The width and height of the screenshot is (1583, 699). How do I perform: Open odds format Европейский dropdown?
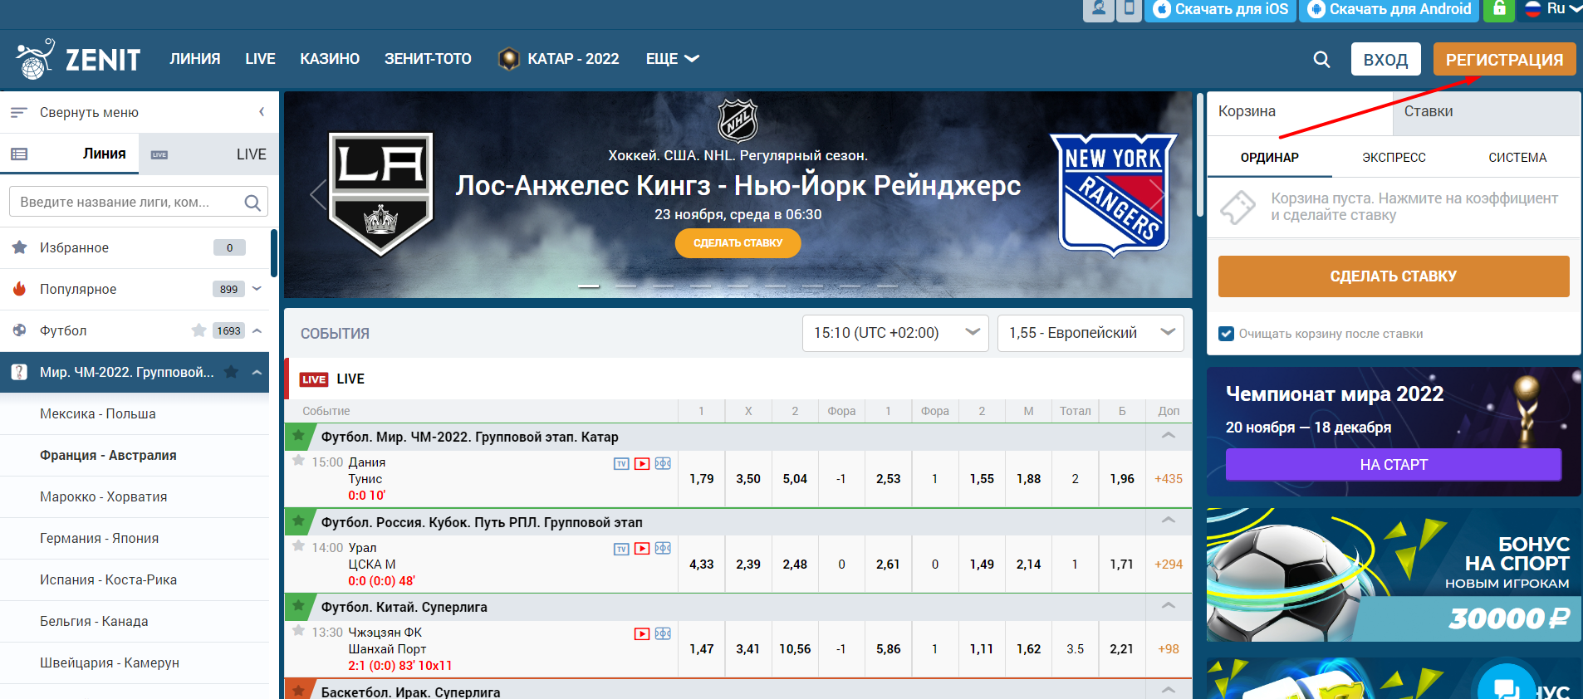coord(1090,333)
